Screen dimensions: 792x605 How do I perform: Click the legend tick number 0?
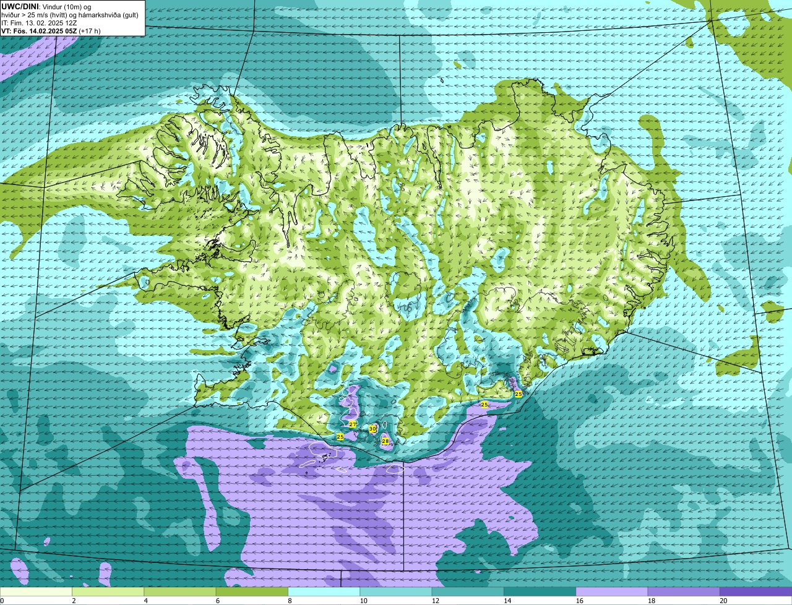click(2, 601)
